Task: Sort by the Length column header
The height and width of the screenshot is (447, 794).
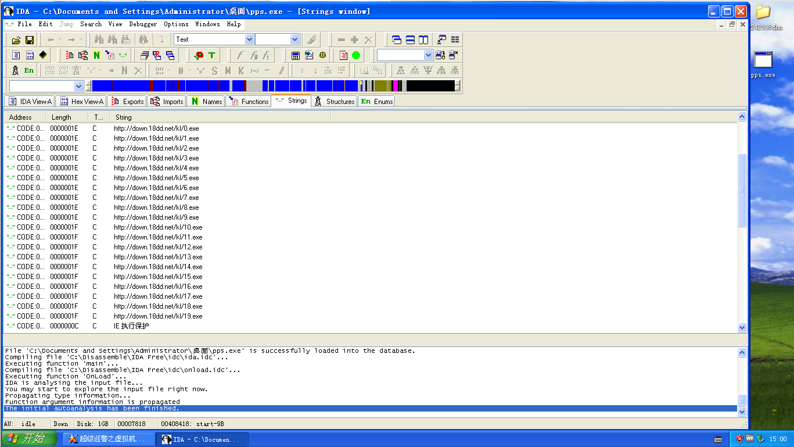Action: point(67,117)
